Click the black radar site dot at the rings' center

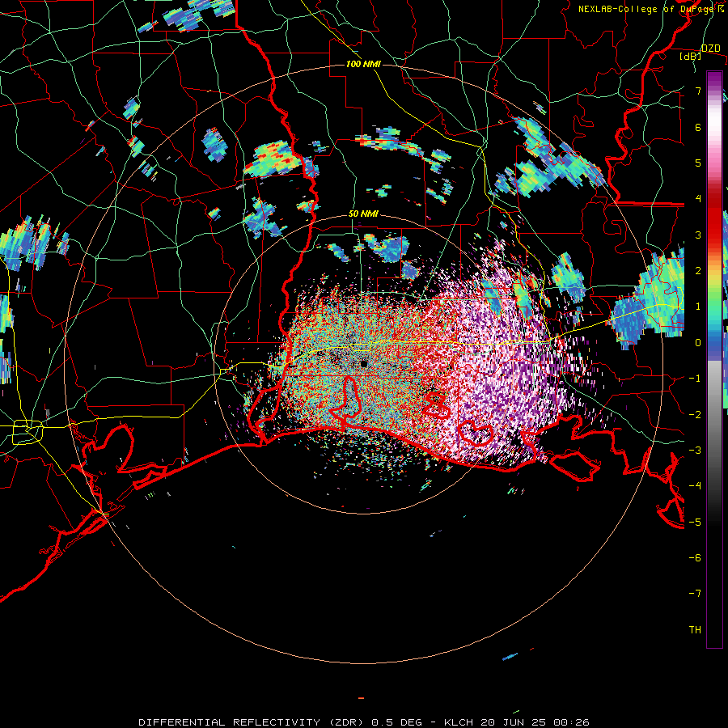tap(364, 364)
